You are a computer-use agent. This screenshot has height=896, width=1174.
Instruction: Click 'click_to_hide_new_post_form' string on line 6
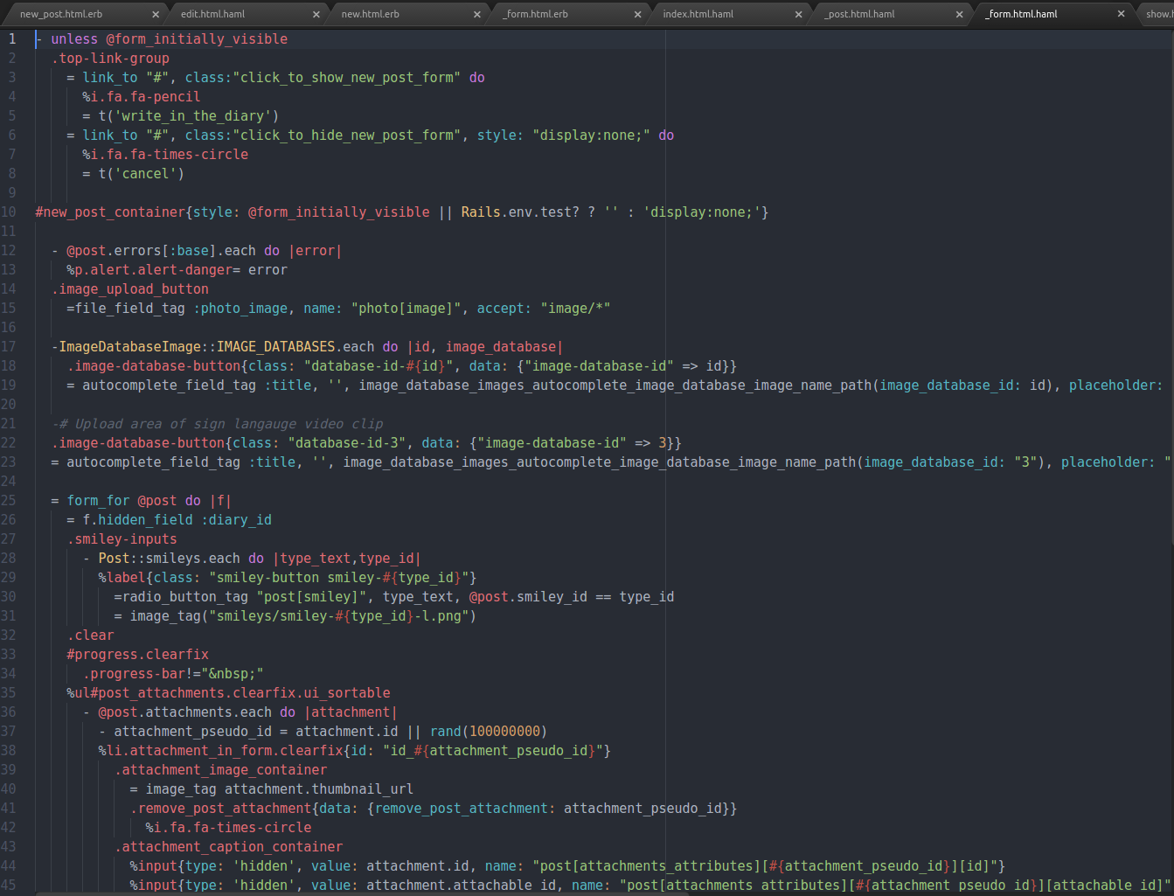(348, 135)
